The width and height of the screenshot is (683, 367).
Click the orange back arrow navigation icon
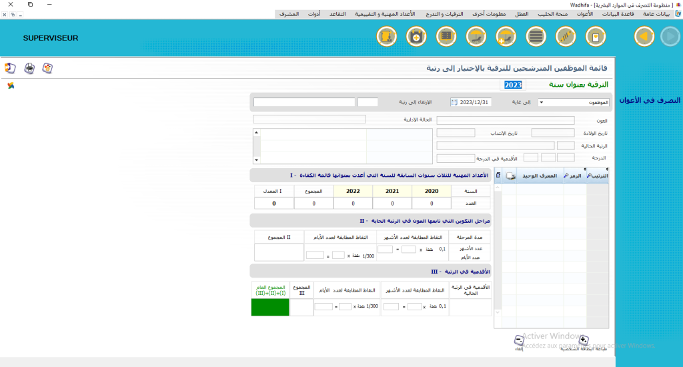[x=644, y=37]
